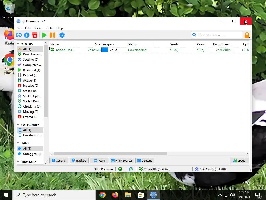Open Chrome from the Windows taskbar
The image size is (266, 200).
pos(103,195)
